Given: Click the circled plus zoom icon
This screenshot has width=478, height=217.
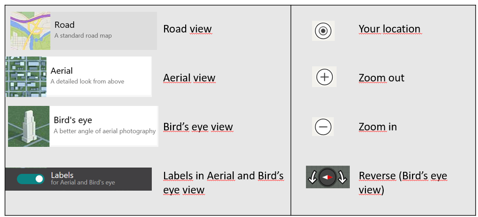Looking at the screenshot, I should 324,77.
